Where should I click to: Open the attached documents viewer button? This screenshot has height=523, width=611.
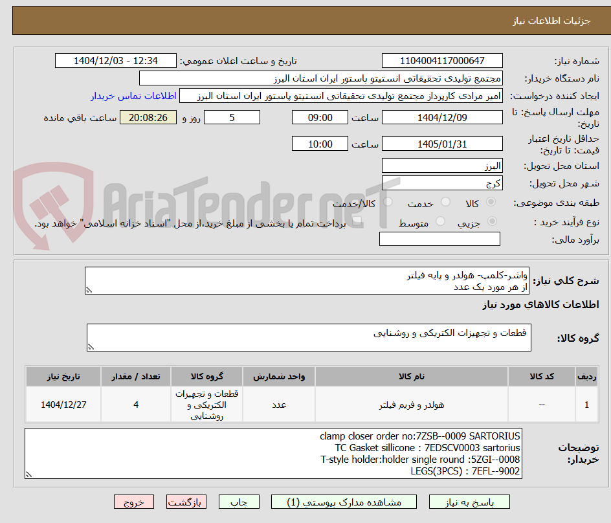coord(344,502)
